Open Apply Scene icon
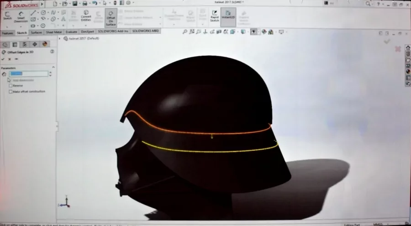The image size is (411, 226). coord(271,32)
